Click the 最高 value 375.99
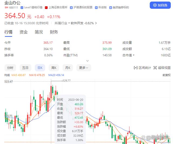 point(107,43)
